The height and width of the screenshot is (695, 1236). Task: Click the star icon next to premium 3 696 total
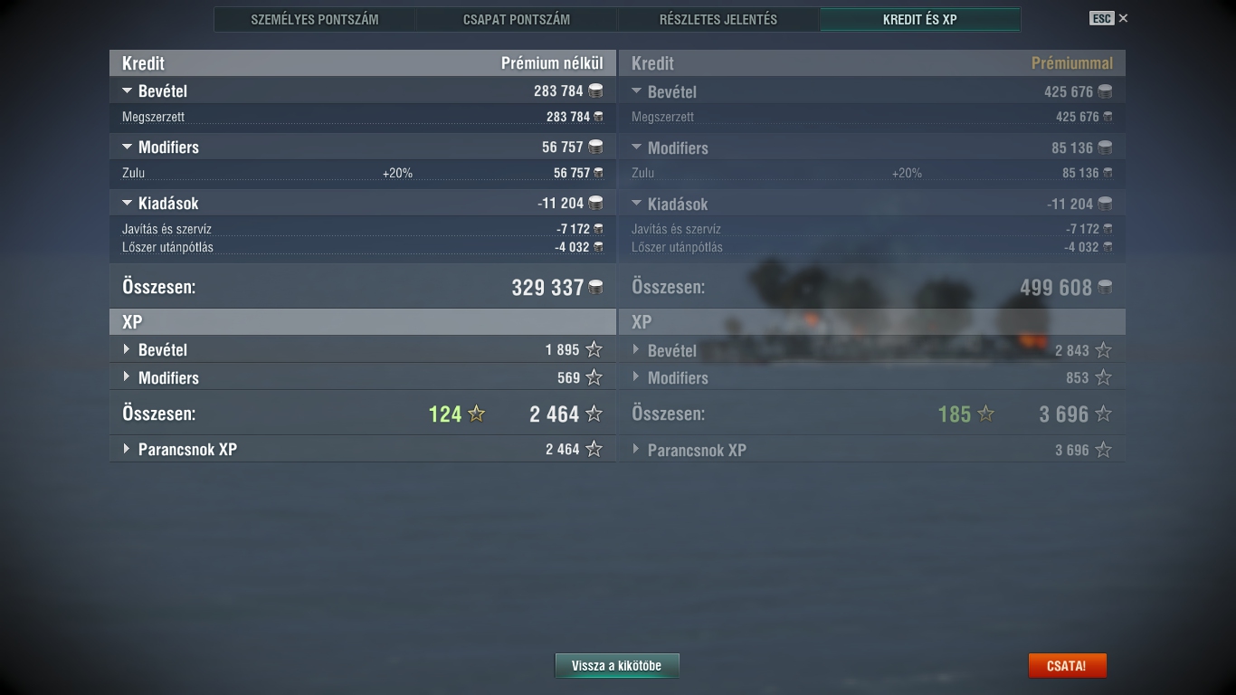(1103, 414)
